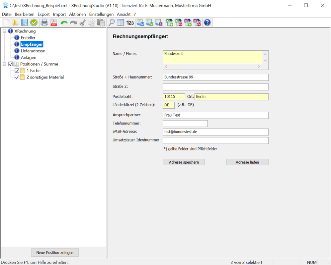
Task: Select Anlagen in the tree
Action: [29, 58]
